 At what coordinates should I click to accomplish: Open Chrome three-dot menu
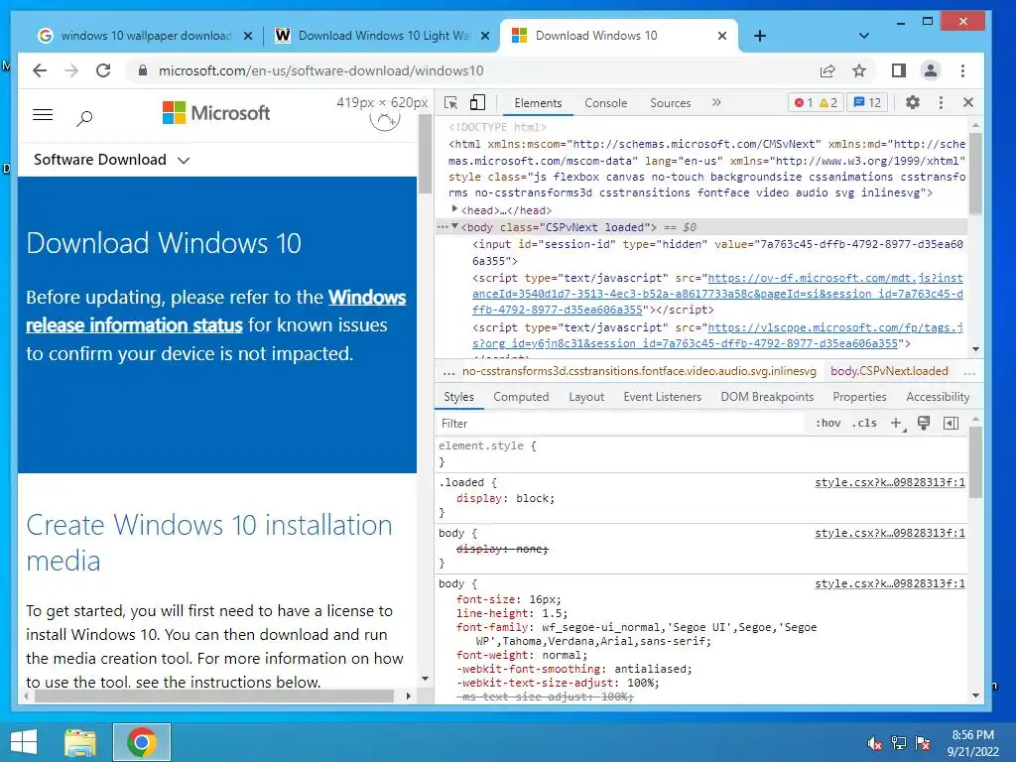coord(962,70)
